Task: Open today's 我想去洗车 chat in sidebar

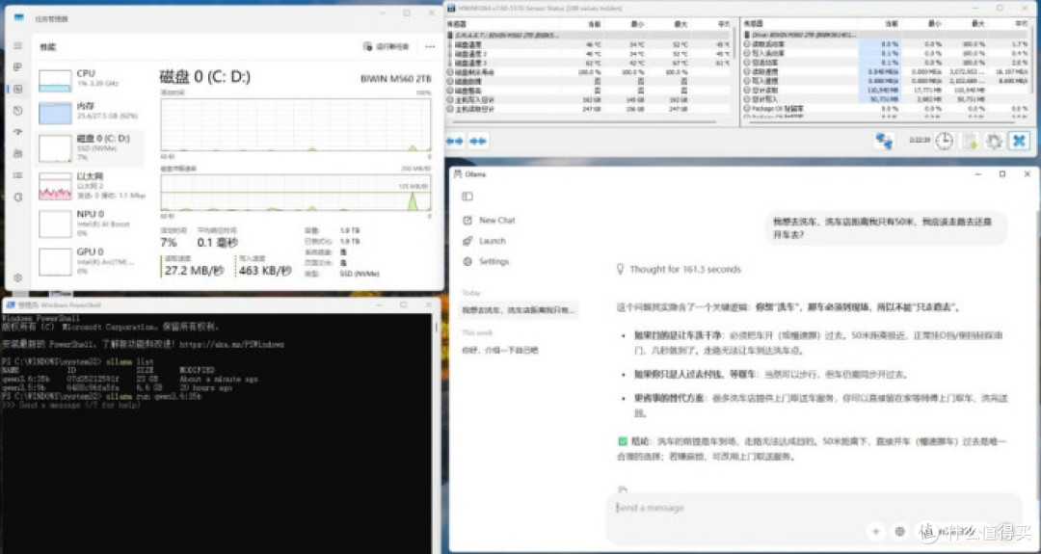Action: tap(519, 310)
